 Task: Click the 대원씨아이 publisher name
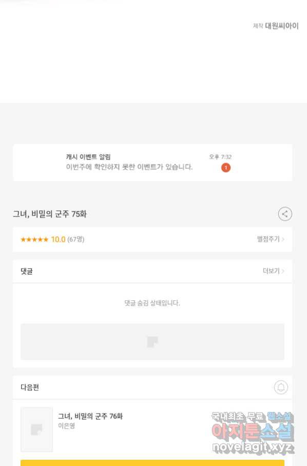coord(282,26)
